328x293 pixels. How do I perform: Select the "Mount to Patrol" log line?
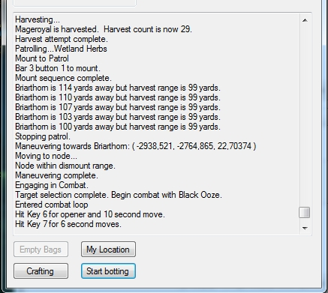(x=42, y=58)
